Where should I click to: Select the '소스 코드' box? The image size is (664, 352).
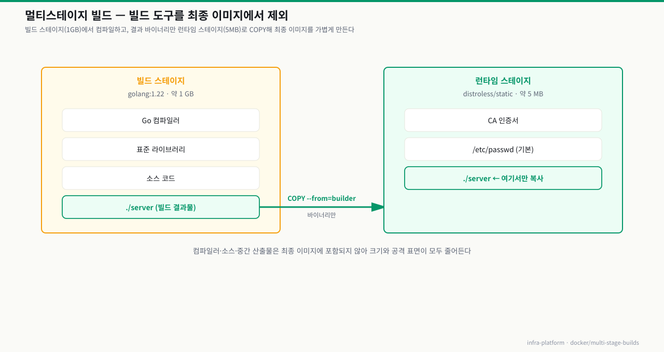point(161,178)
